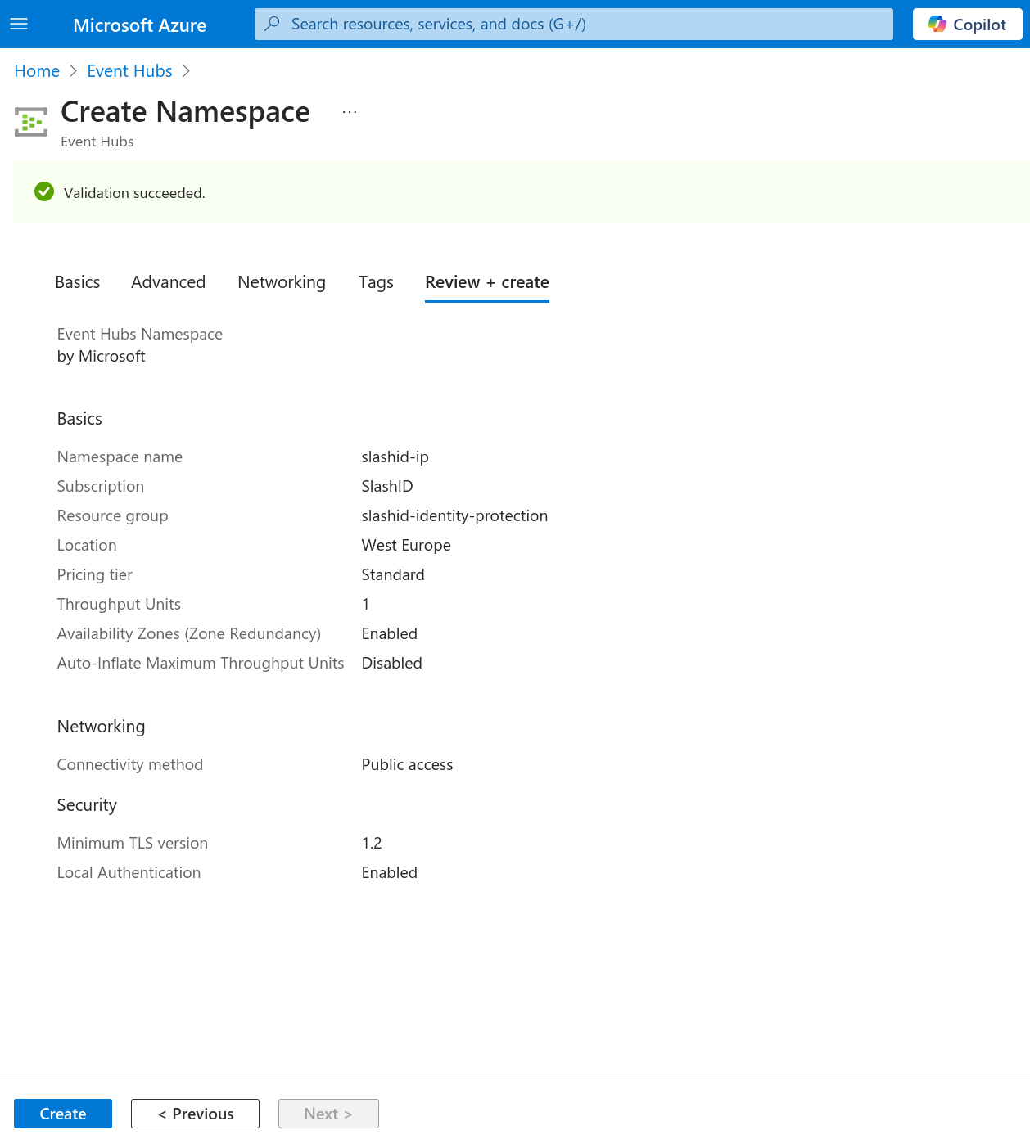Open the ellipsis next to Create Namespace
1030x1139 pixels.
pyautogui.click(x=349, y=110)
